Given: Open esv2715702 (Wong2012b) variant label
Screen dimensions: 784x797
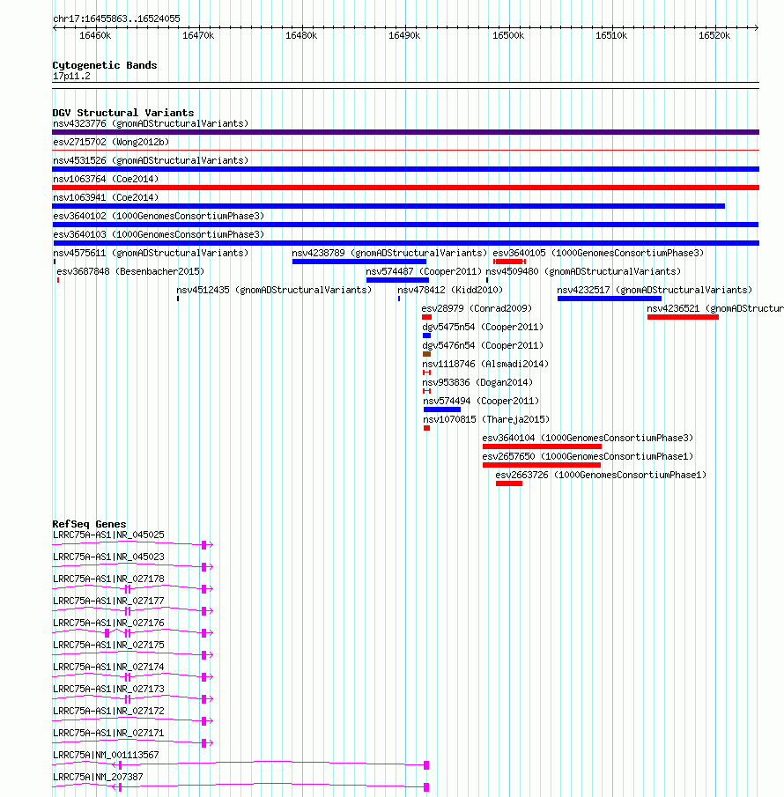Looking at the screenshot, I should 111,142.
